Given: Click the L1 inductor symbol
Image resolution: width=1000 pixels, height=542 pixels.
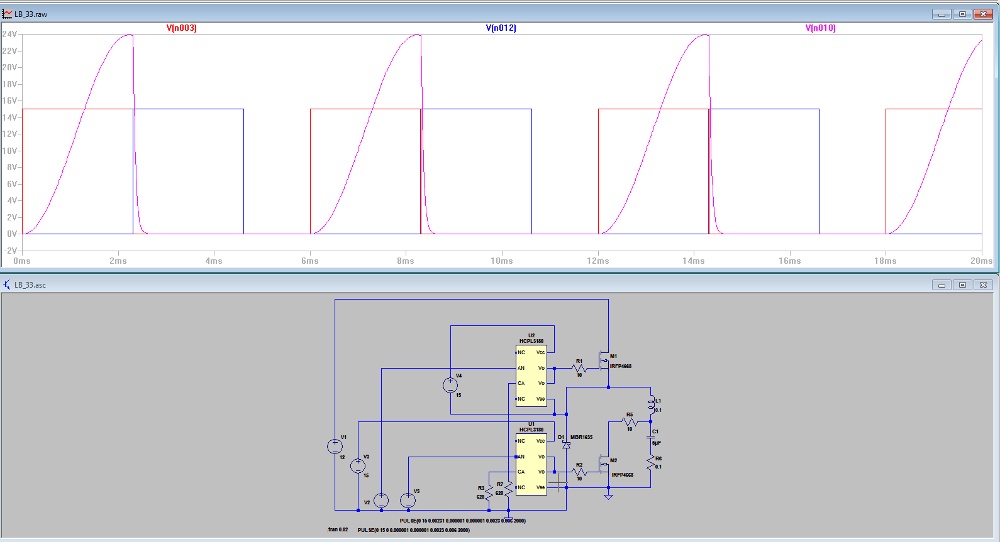Looking at the screenshot, I should point(651,405).
